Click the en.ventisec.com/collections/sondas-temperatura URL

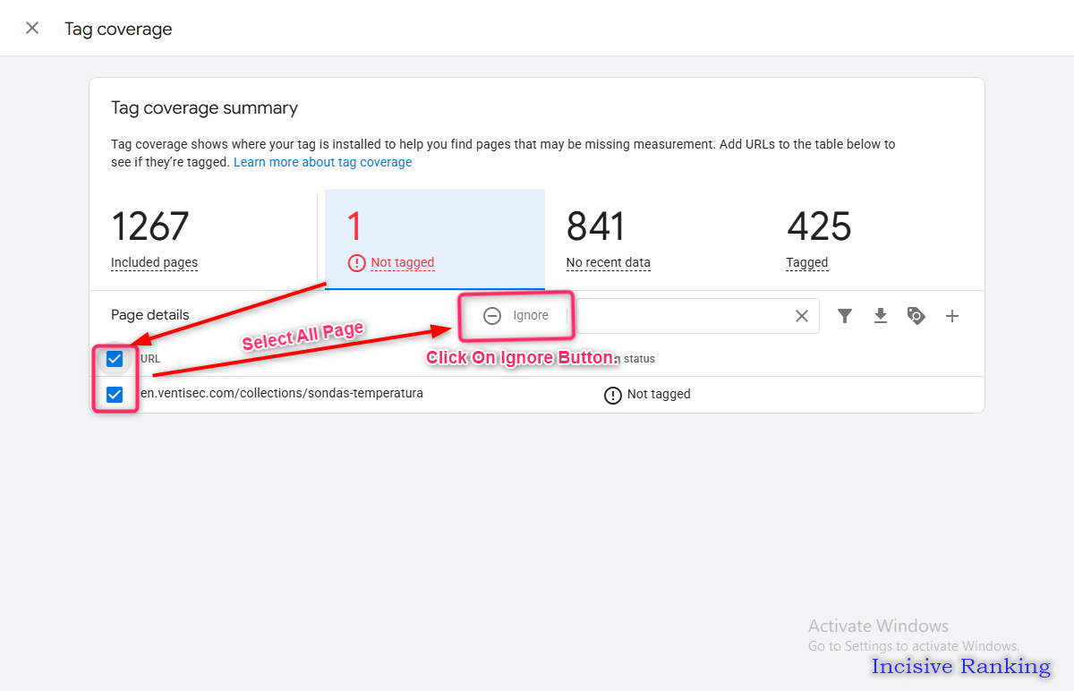point(281,393)
